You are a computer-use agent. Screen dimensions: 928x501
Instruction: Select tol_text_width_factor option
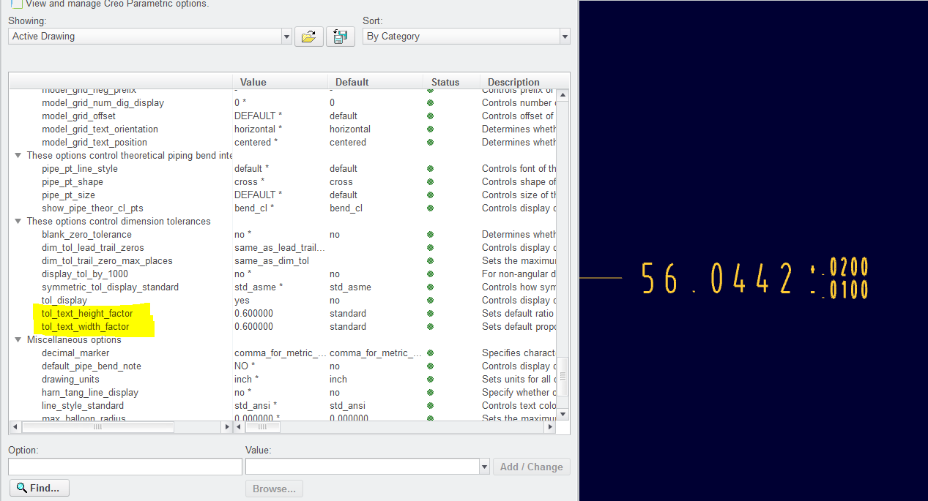click(x=86, y=327)
